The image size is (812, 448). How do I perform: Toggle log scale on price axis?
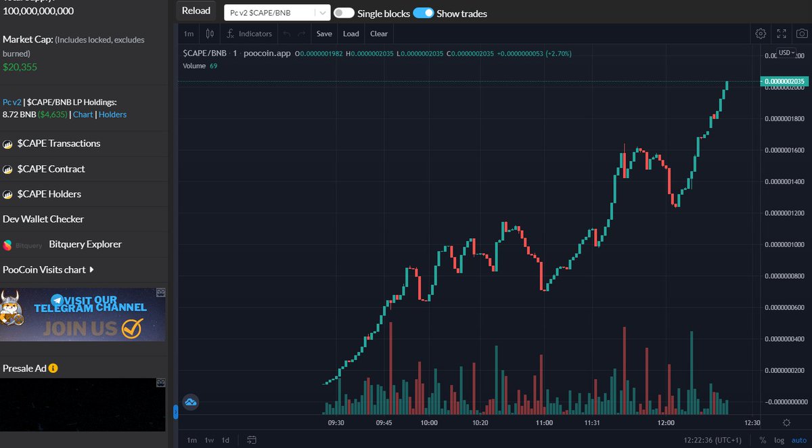point(780,440)
